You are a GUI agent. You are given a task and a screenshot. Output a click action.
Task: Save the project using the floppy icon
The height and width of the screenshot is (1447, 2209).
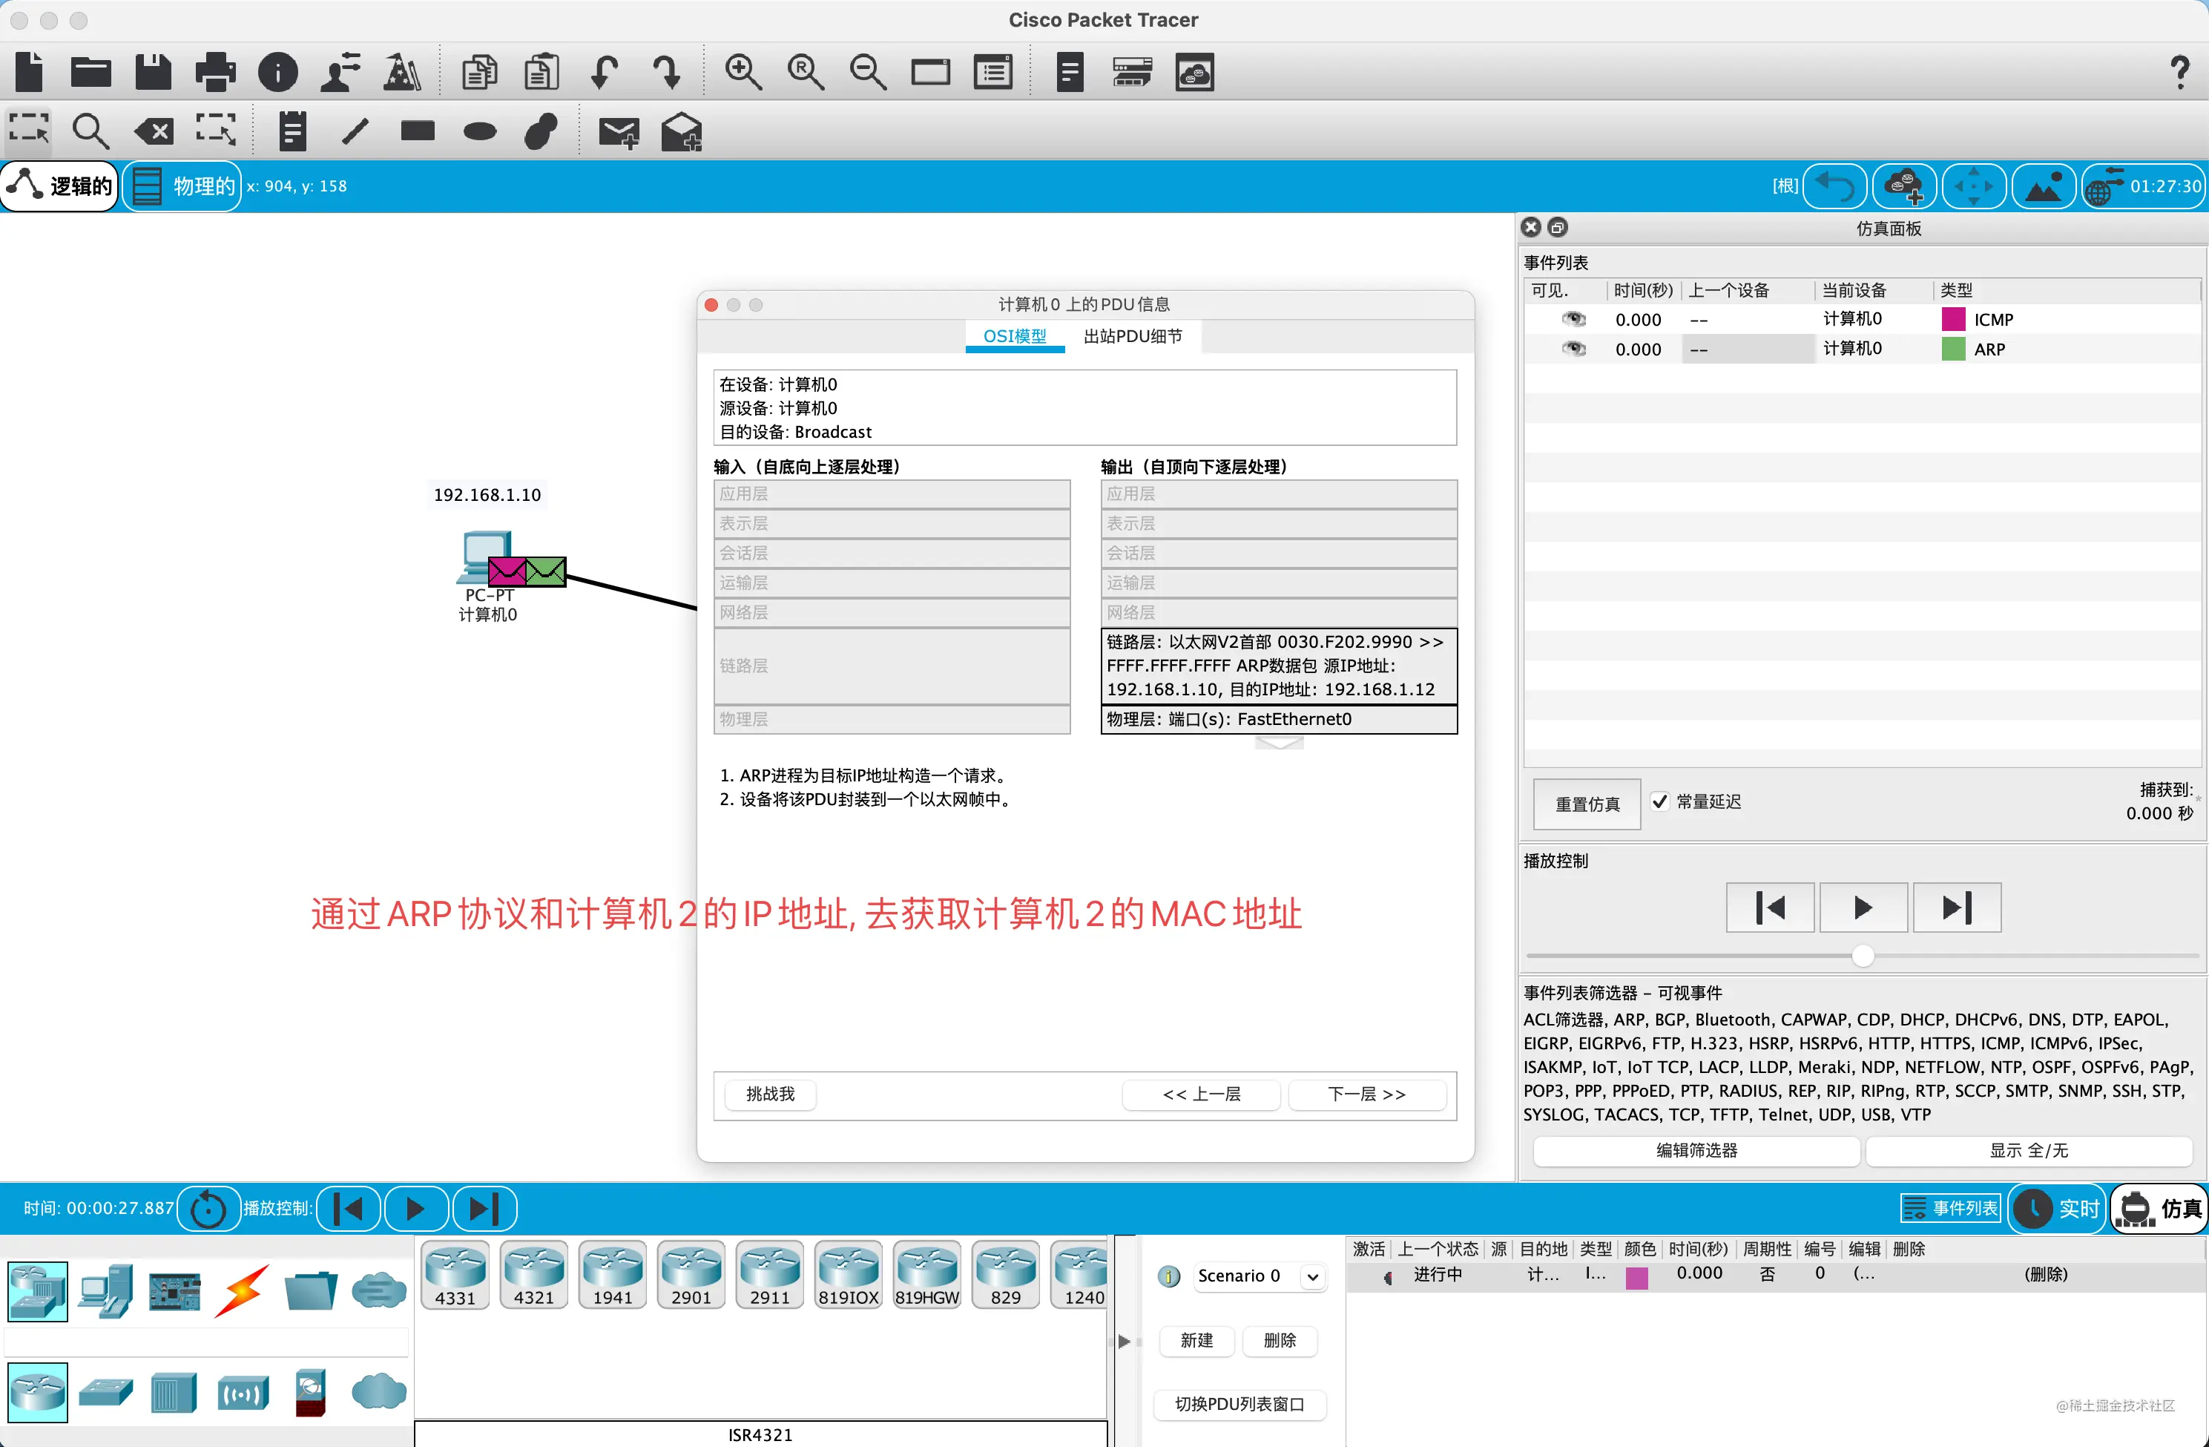(x=153, y=71)
